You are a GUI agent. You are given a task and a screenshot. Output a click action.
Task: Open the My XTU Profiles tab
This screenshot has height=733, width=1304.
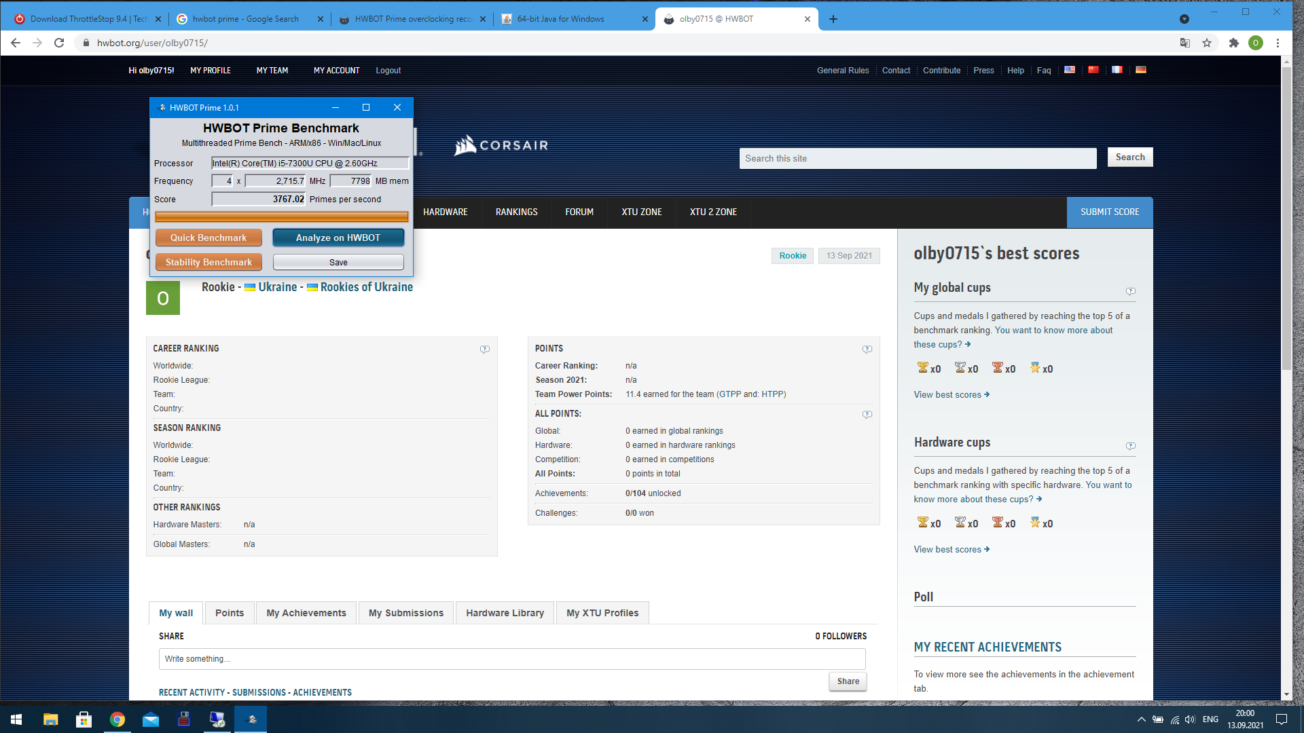[x=602, y=613]
